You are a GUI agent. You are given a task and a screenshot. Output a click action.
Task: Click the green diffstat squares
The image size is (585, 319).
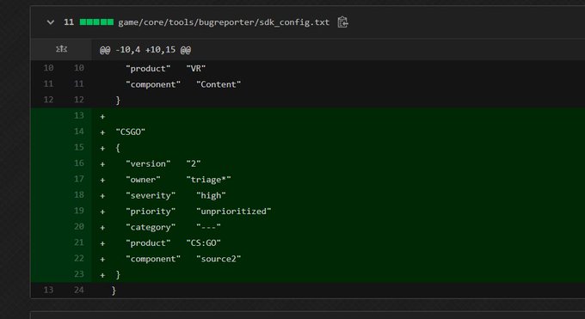tap(96, 22)
